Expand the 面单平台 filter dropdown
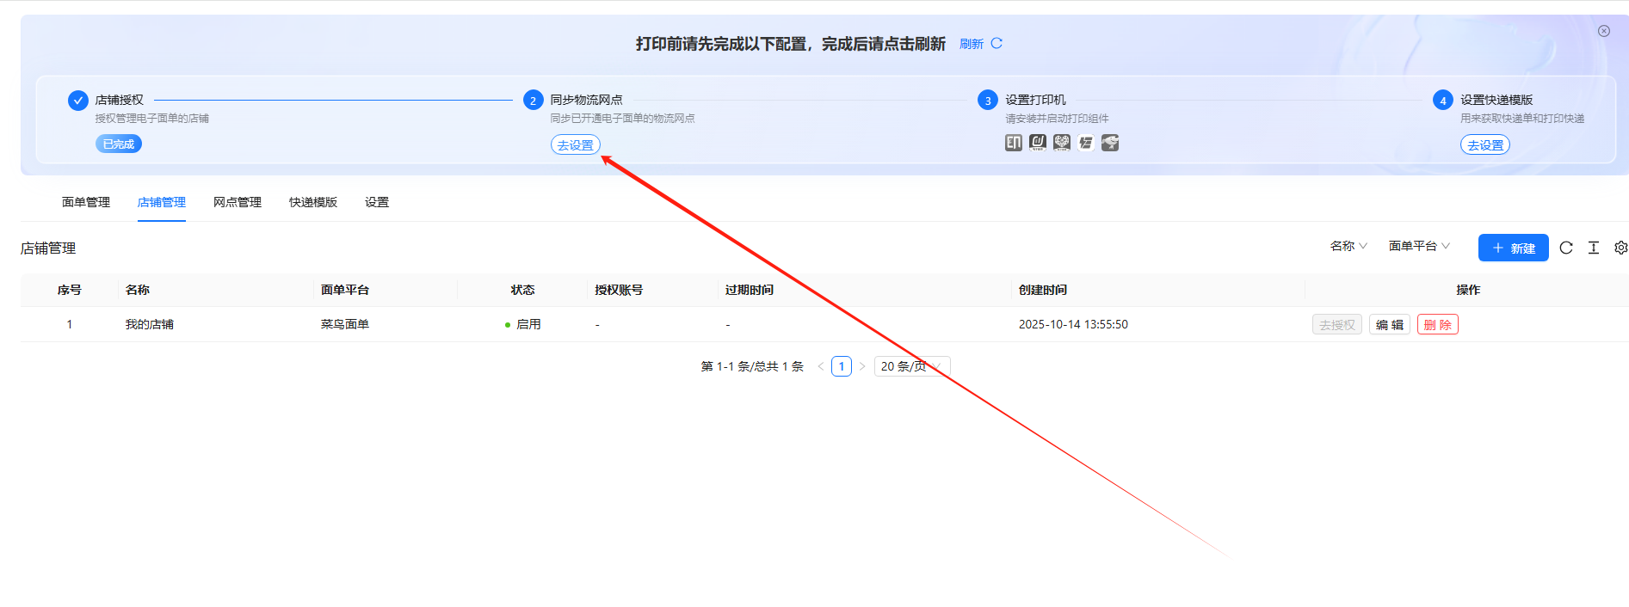This screenshot has height=607, width=1629. coord(1419,246)
